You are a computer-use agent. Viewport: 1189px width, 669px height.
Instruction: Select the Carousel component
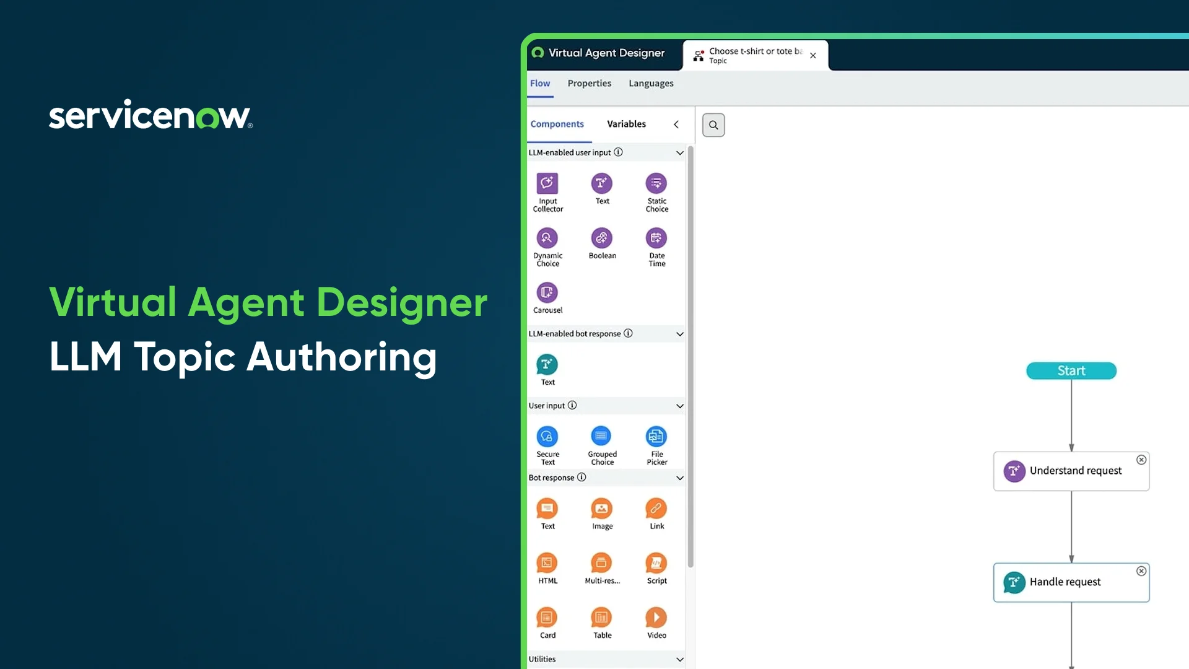click(547, 292)
